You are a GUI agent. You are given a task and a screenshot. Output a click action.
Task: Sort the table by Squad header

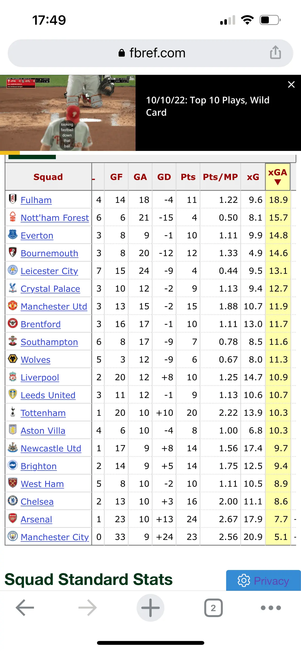[48, 177]
